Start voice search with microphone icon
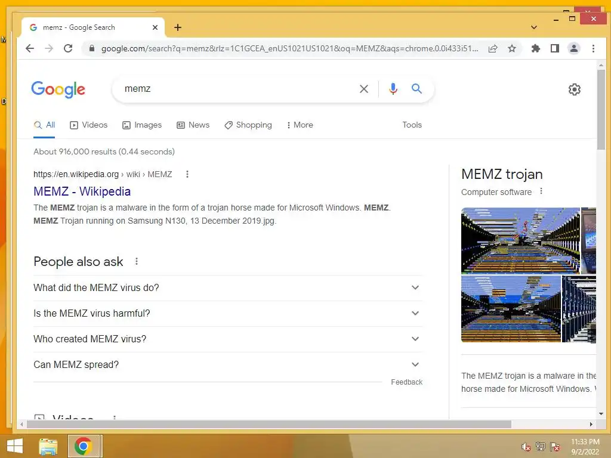 tap(393, 89)
